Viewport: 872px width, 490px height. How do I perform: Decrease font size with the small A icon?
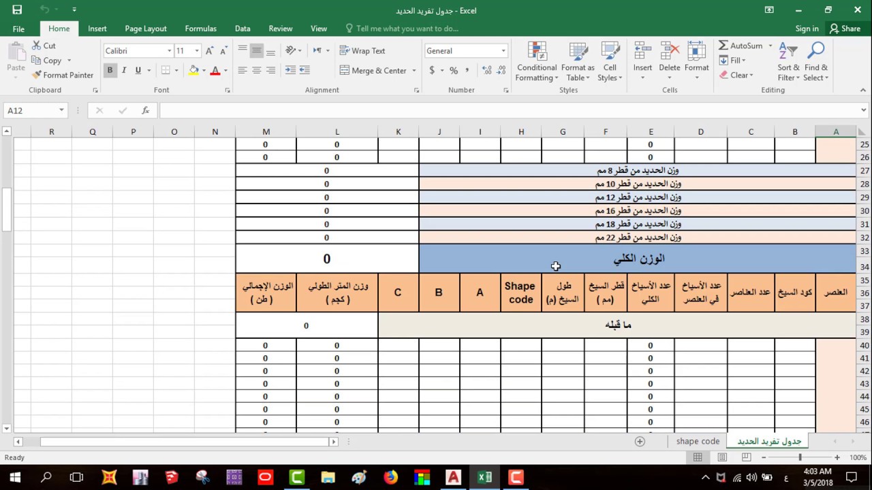point(223,51)
